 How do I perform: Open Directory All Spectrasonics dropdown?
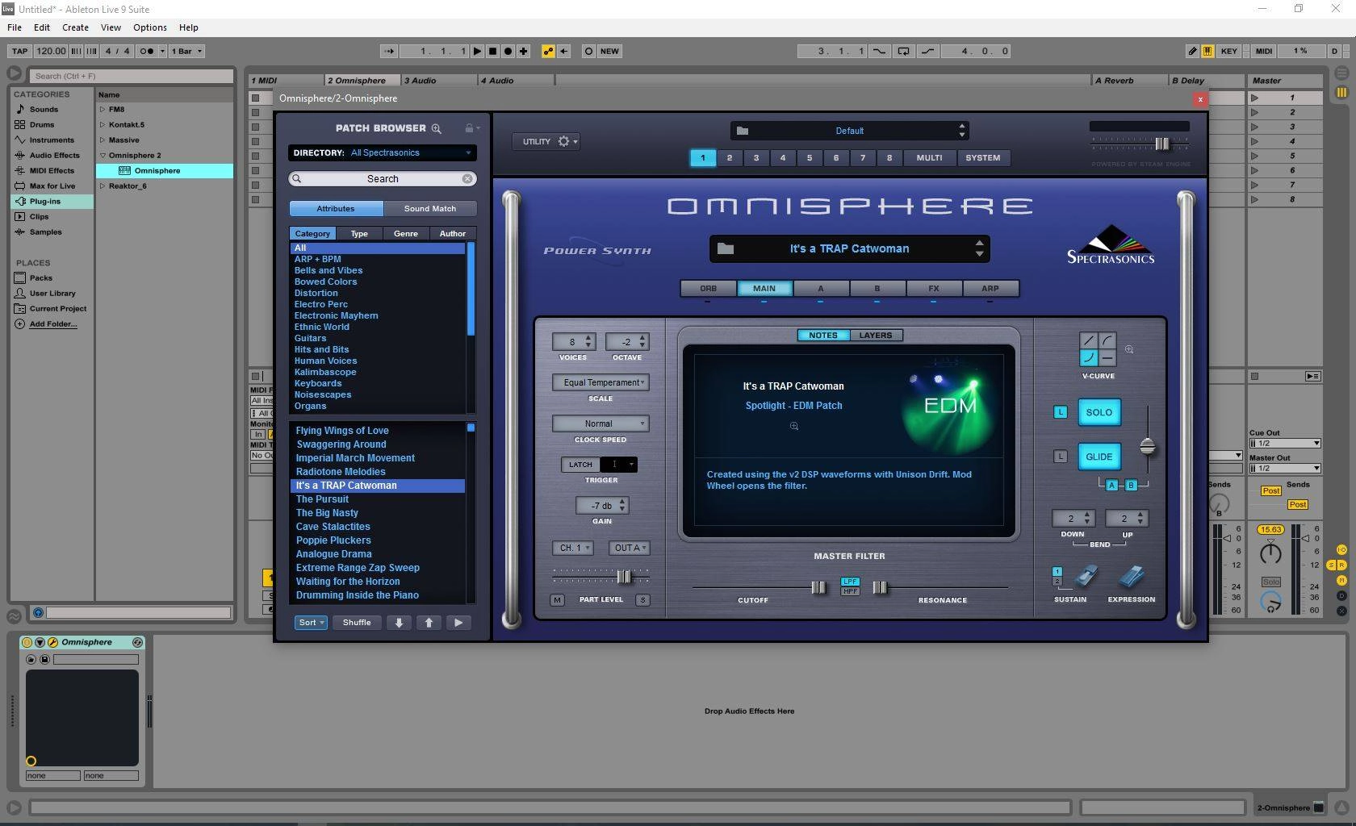382,152
